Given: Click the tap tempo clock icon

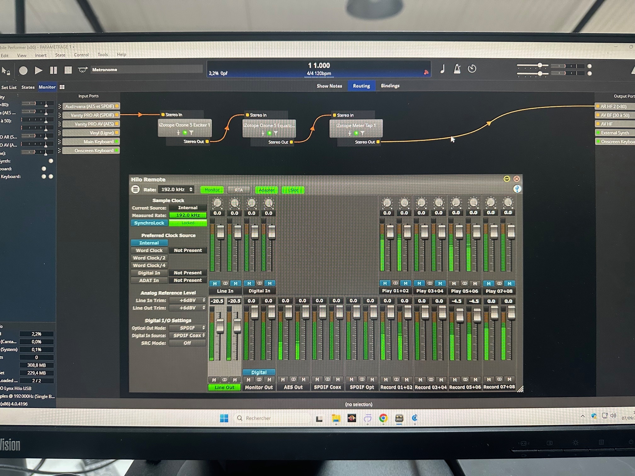Looking at the screenshot, I should 472,69.
